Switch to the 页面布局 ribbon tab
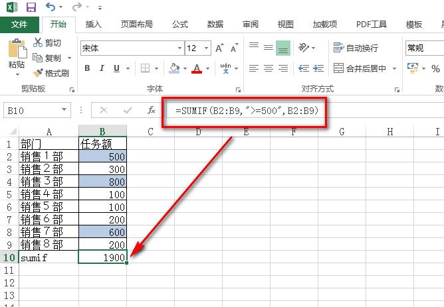The image size is (444, 307). (x=137, y=25)
